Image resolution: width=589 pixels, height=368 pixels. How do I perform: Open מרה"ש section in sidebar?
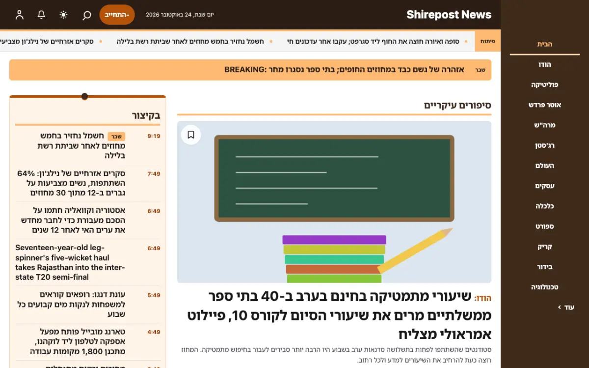(545, 125)
